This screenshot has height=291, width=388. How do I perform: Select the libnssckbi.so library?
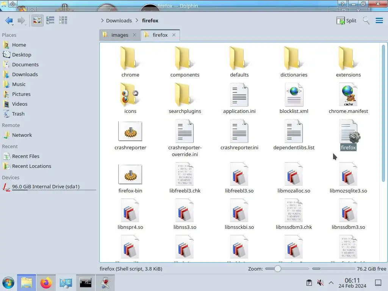pyautogui.click(x=239, y=214)
